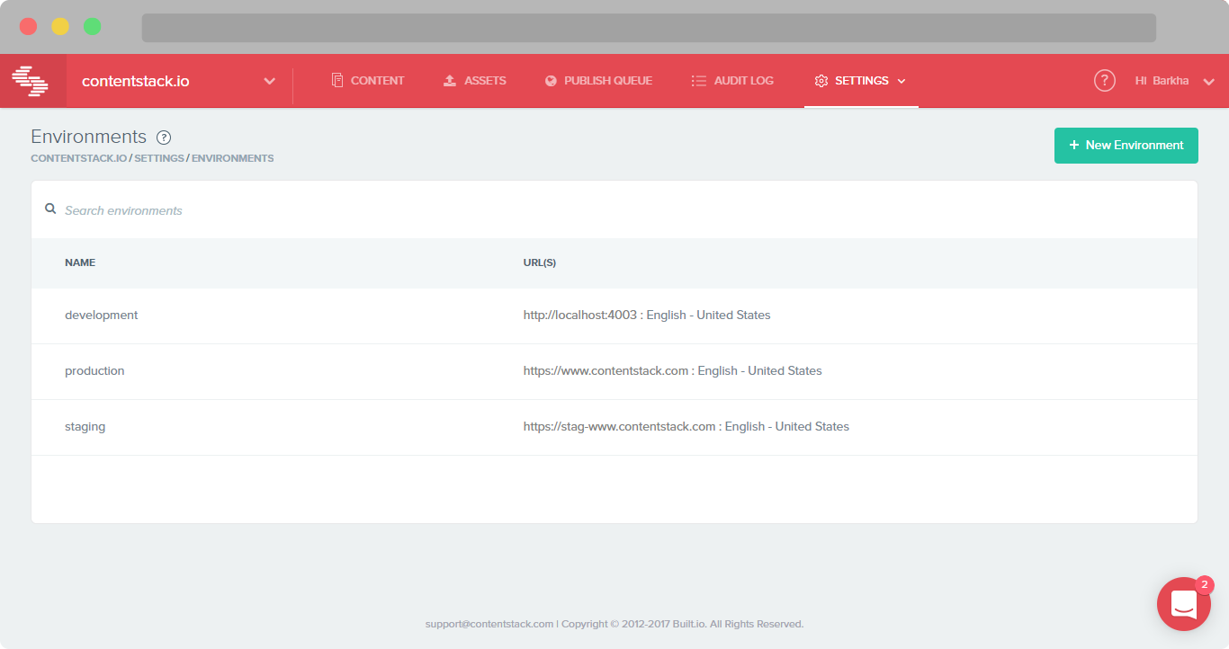
Task: Click the Settings gear icon
Action: [x=821, y=81]
